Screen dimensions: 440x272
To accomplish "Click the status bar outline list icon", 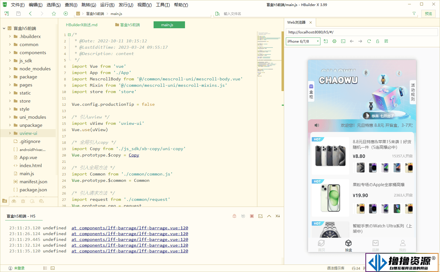I will [x=45, y=268].
